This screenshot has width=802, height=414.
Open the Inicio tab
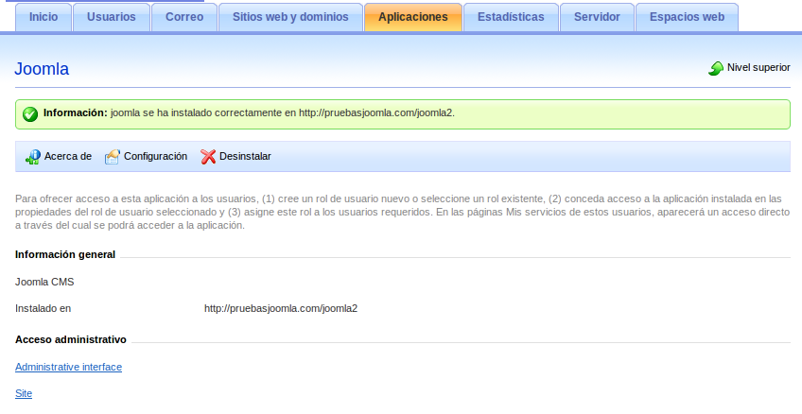[44, 17]
